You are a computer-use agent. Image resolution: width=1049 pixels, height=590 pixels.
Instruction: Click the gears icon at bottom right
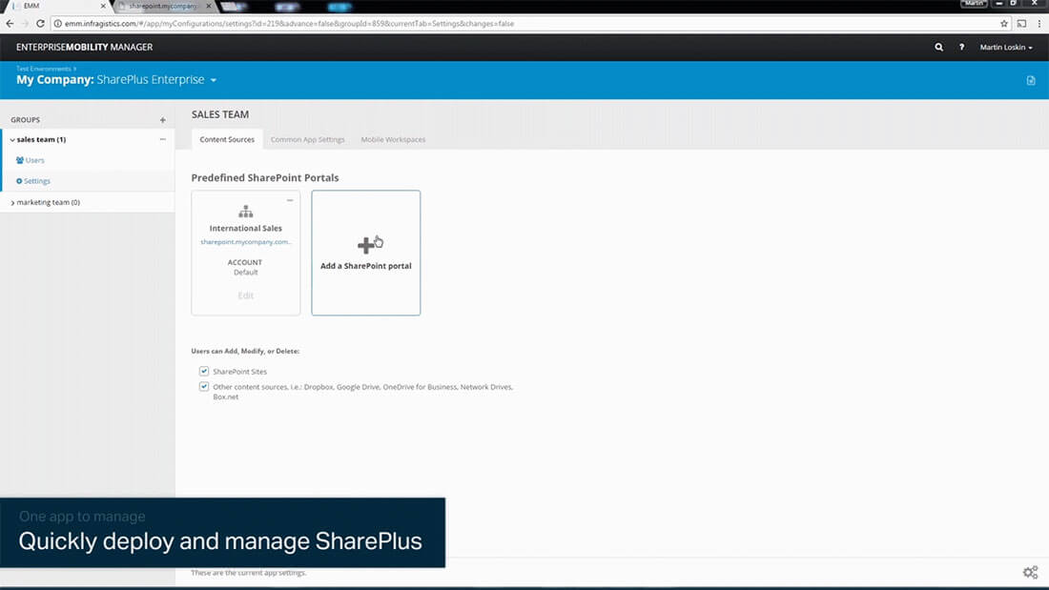pos(1030,572)
